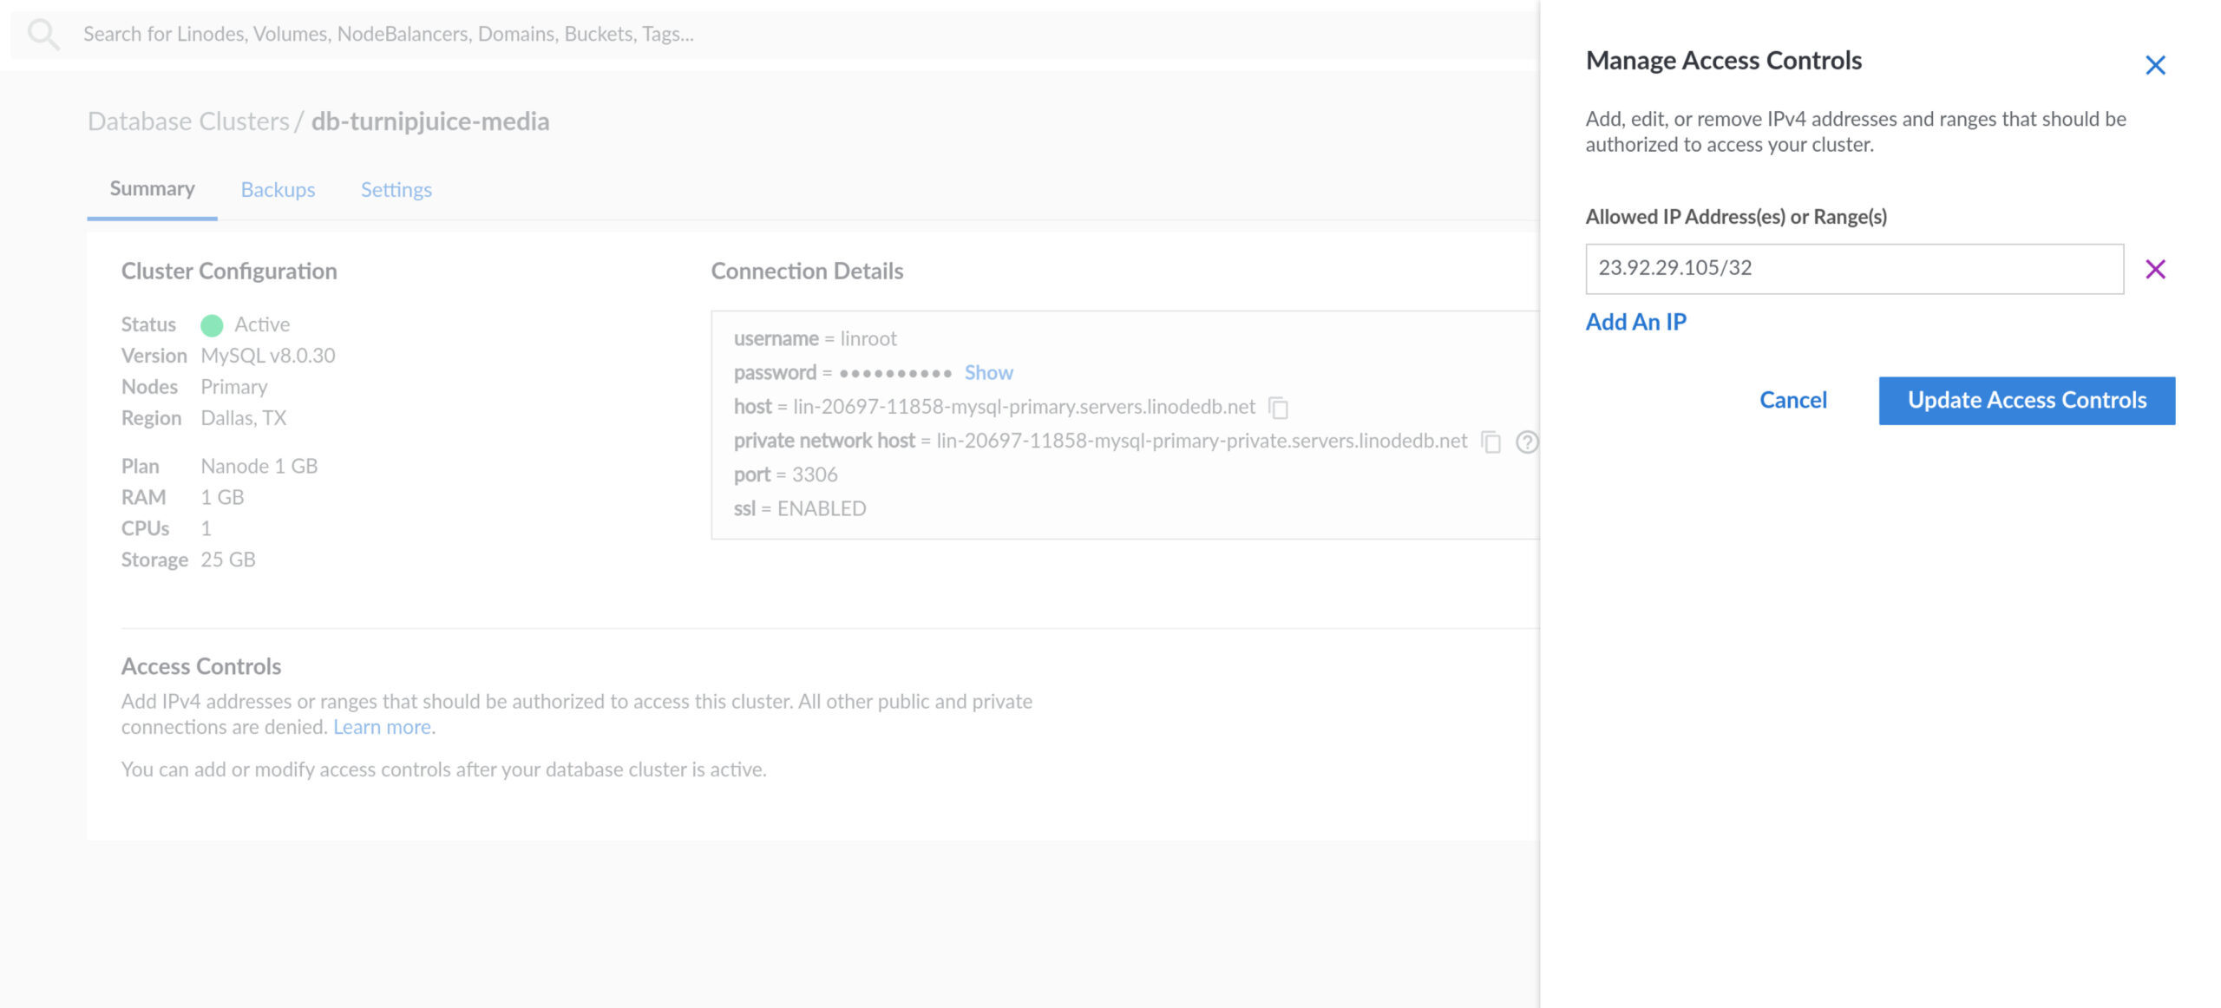Click the Nodes Primary value

click(x=234, y=387)
